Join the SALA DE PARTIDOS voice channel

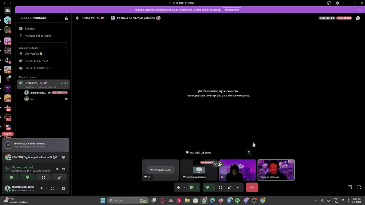[43, 68]
